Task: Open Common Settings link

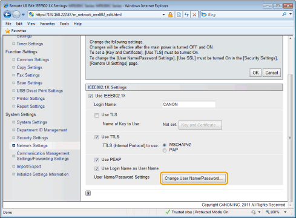Action: coord(33,59)
